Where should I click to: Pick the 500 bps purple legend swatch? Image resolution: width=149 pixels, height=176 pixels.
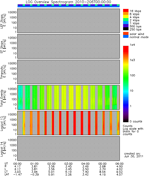click(x=126, y=26)
